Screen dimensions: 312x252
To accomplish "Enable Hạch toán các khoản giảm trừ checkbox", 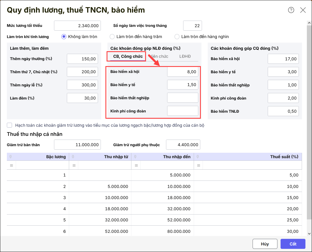I will pos(10,125).
